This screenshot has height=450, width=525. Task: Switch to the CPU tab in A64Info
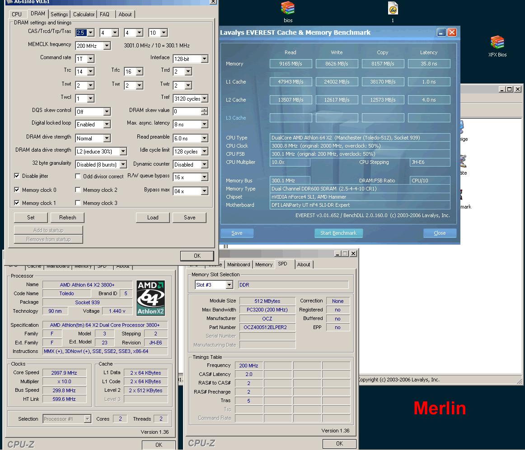(x=17, y=14)
